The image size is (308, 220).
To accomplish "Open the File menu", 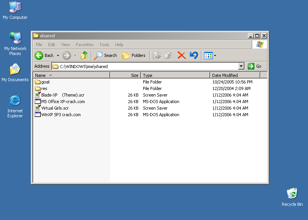I will (x=39, y=45).
